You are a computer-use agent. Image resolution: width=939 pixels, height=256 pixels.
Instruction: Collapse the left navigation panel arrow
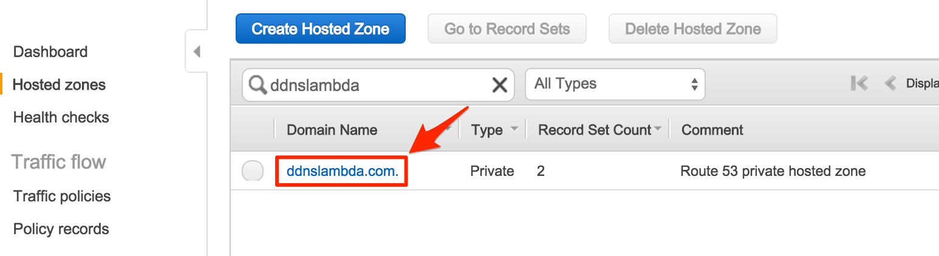(196, 52)
